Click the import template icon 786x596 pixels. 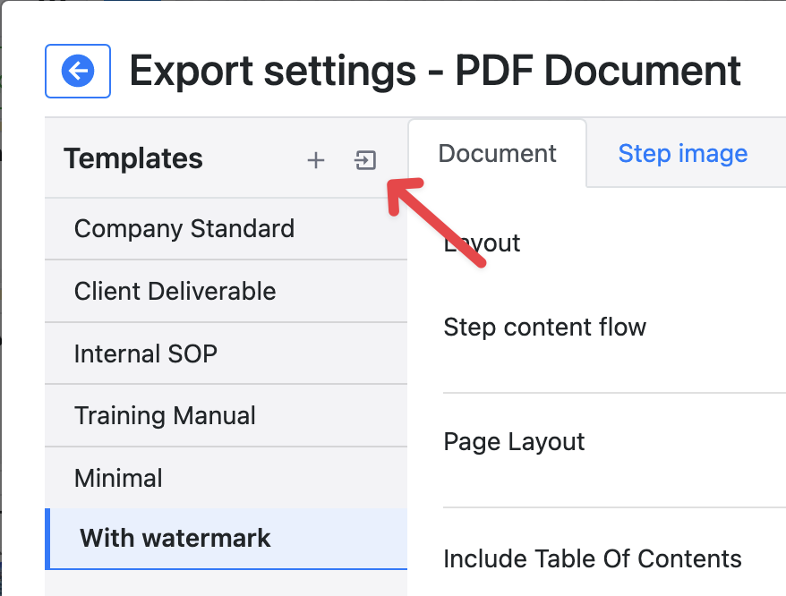coord(365,160)
